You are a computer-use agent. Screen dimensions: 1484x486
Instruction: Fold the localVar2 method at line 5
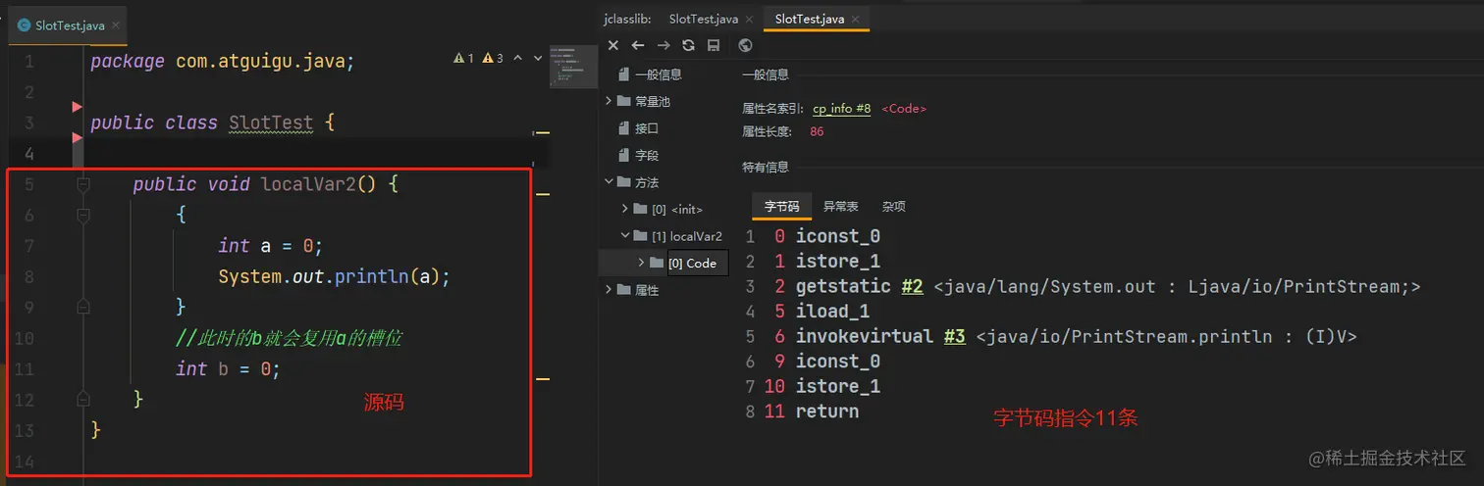(x=83, y=184)
